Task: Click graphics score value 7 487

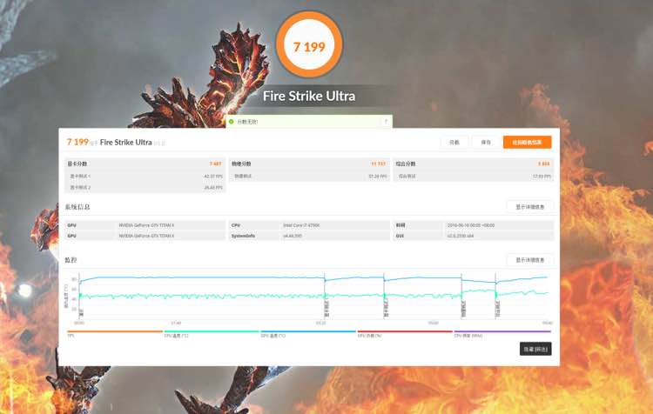Action: pos(215,164)
